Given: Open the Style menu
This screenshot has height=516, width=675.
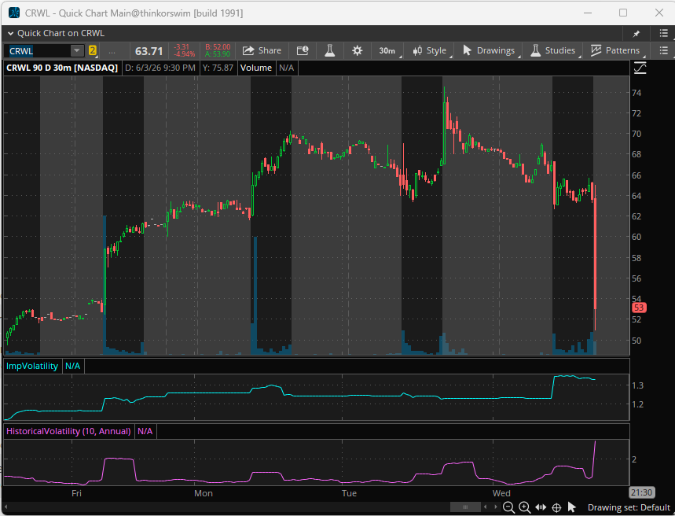Looking at the screenshot, I should click(430, 51).
